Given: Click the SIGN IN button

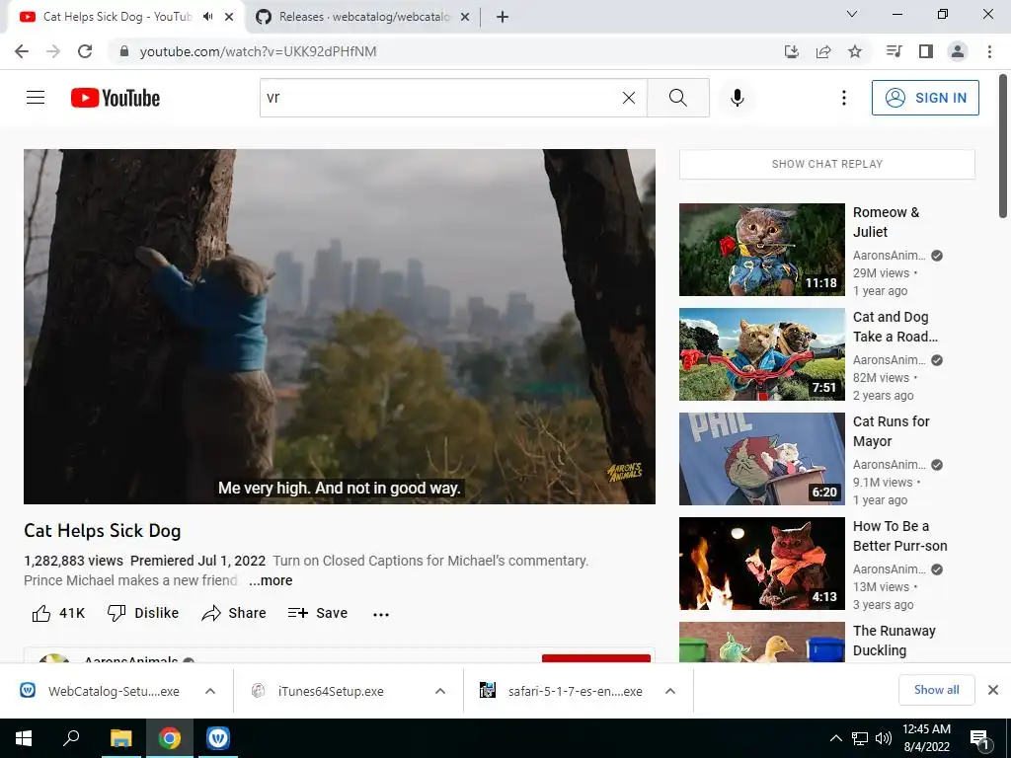Looking at the screenshot, I should 925,98.
